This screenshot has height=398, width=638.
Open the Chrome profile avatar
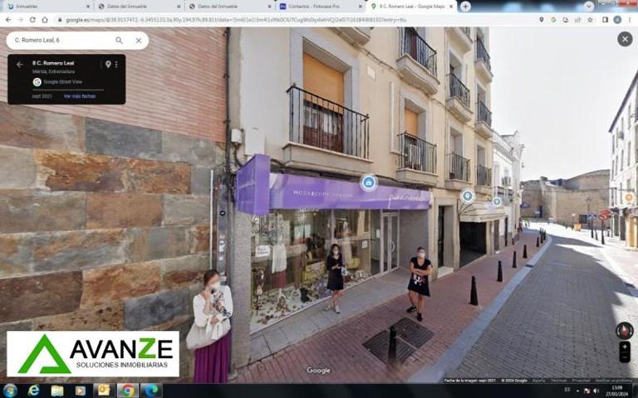click(617, 20)
